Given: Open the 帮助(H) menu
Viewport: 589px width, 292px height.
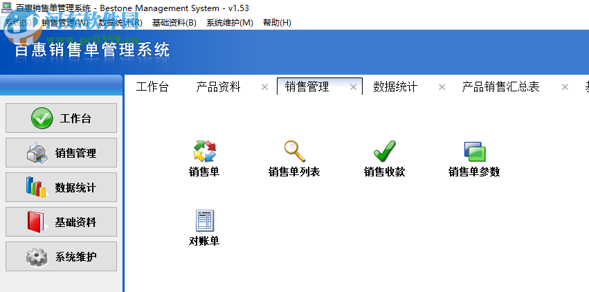Looking at the screenshot, I should coord(278,23).
